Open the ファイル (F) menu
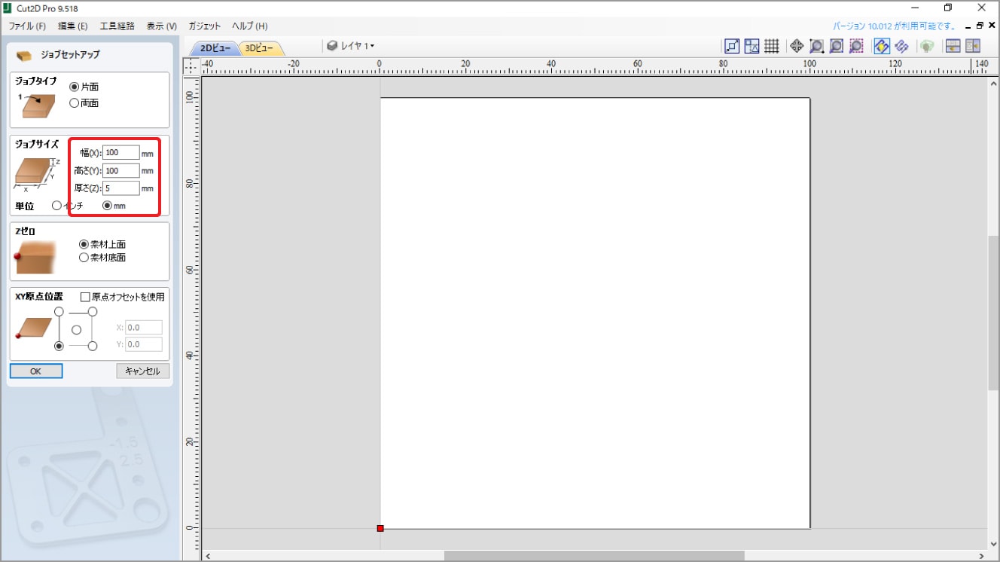The image size is (1000, 562). coord(27,26)
